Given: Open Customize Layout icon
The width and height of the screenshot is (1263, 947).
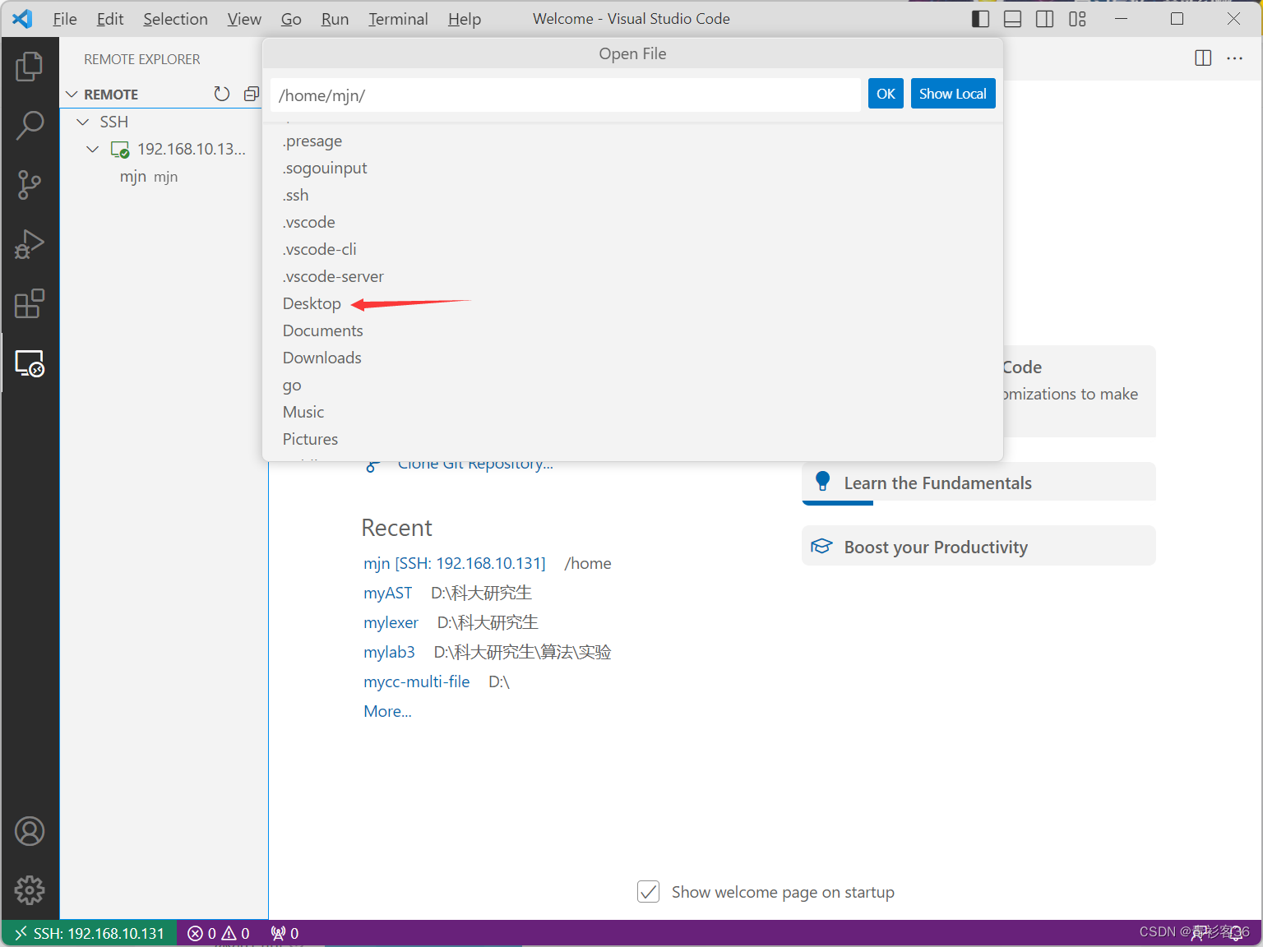Looking at the screenshot, I should [1078, 19].
